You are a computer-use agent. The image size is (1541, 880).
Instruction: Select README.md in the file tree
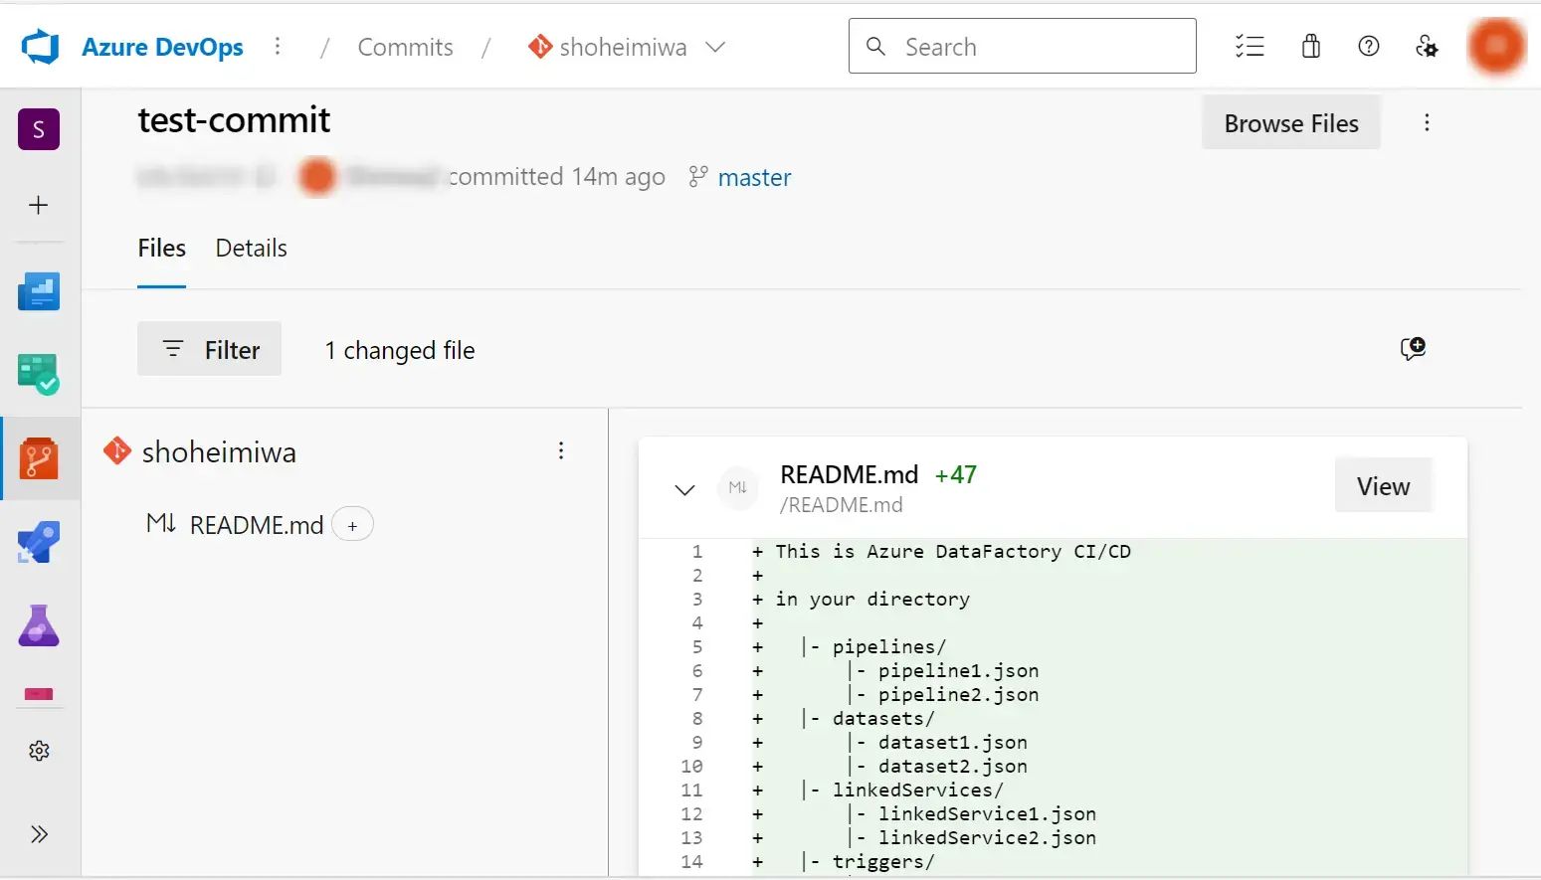tap(257, 525)
